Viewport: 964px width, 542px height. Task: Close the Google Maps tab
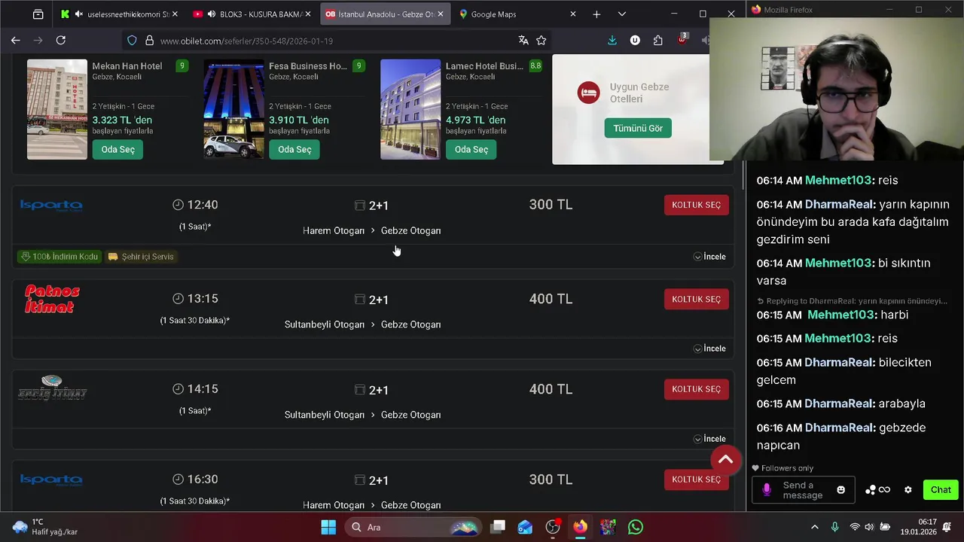click(x=573, y=14)
